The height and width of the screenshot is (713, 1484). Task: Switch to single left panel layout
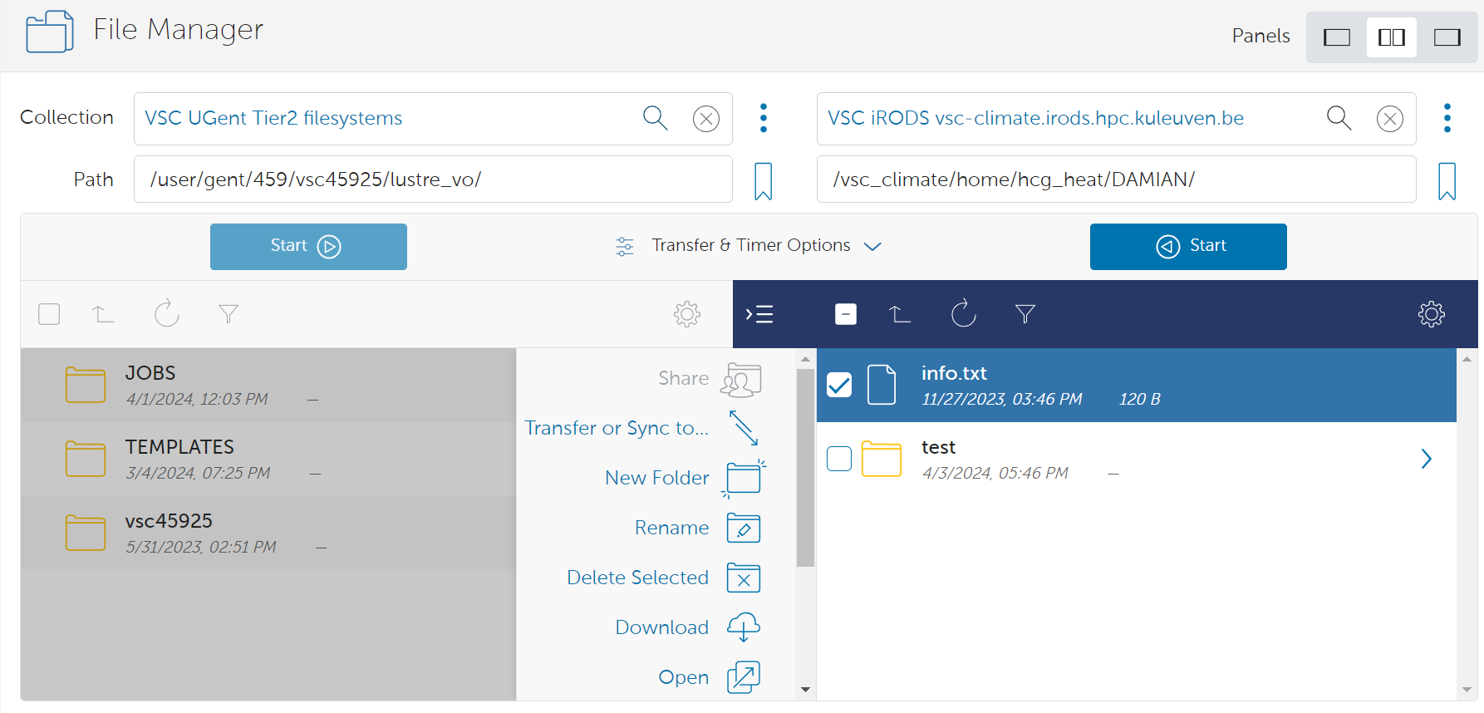[1336, 37]
